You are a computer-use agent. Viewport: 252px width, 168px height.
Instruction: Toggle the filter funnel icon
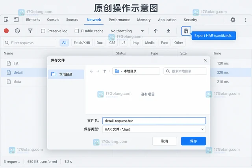tap(30, 31)
